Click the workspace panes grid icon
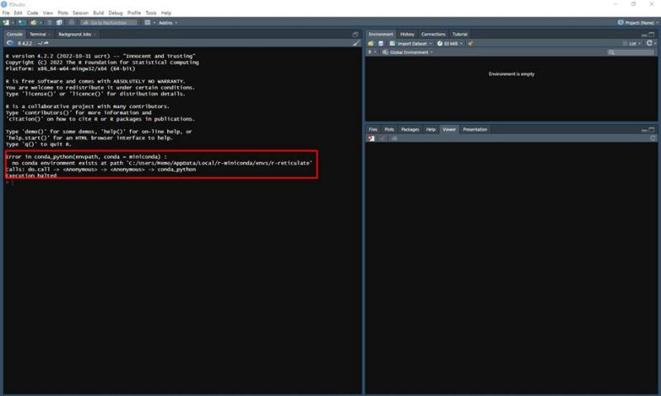This screenshot has height=396, width=661. coord(147,22)
